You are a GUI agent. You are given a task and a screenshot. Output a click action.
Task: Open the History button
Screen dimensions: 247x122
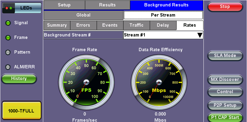coord(19,78)
